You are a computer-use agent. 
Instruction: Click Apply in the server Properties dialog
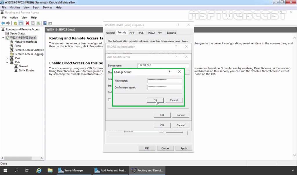click(x=184, y=148)
